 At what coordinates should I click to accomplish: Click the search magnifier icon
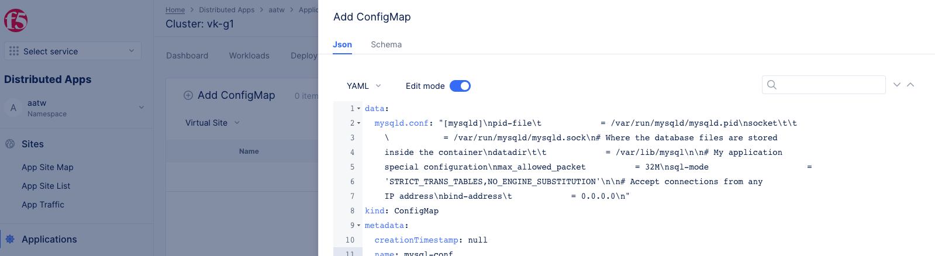(772, 85)
